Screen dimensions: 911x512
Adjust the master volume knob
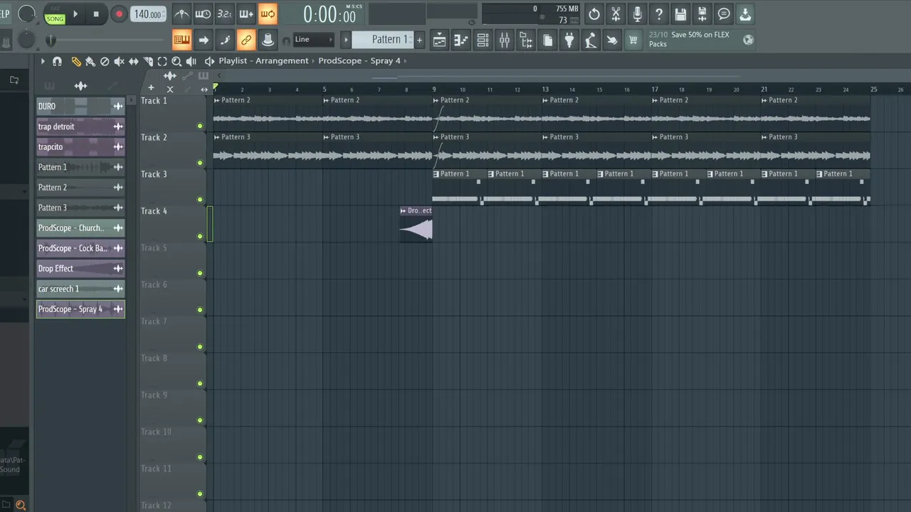pyautogui.click(x=26, y=13)
